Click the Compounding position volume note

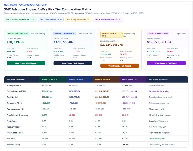(x=162, y=144)
